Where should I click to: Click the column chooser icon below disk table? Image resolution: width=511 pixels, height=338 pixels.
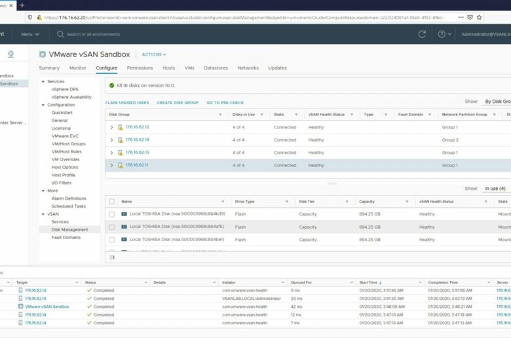pos(112,257)
